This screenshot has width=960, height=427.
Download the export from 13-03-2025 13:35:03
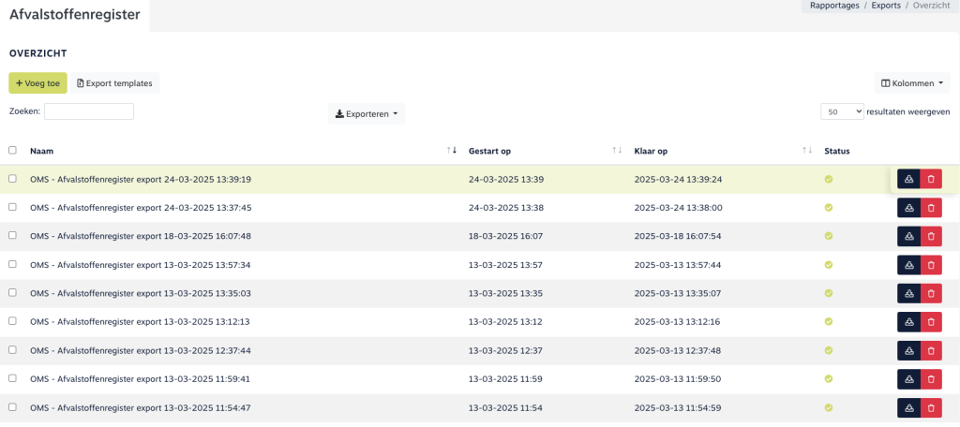tap(907, 294)
